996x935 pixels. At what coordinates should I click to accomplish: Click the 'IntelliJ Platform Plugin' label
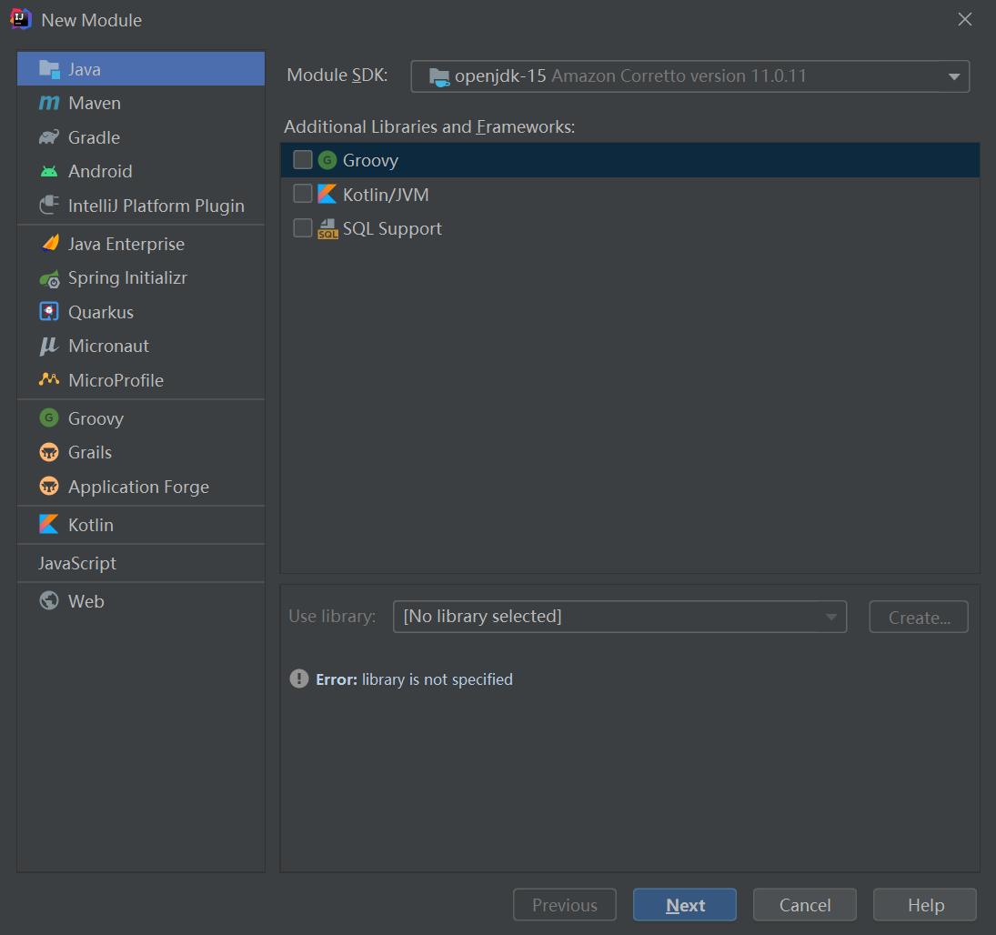[x=156, y=206]
